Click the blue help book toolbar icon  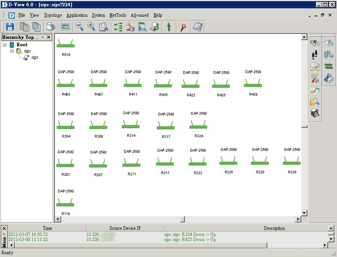[x=198, y=27]
